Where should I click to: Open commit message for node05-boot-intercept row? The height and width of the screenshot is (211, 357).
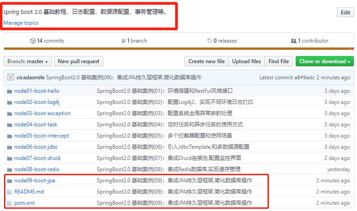pos(164,136)
